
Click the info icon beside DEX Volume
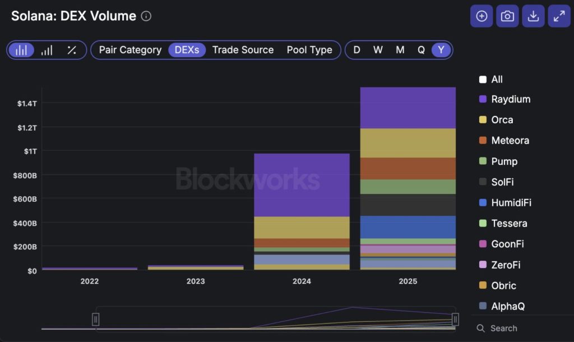(146, 16)
